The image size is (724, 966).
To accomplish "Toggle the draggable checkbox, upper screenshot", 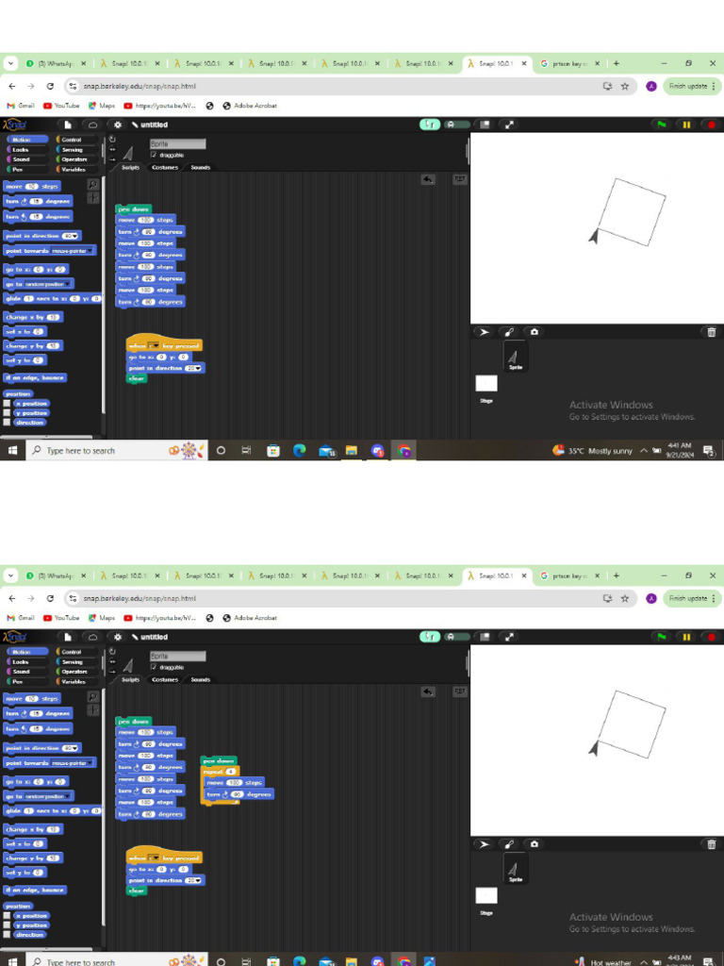I will 154,155.
